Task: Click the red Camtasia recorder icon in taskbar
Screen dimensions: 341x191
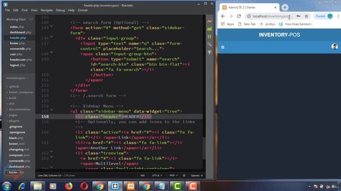Action: coord(192,186)
